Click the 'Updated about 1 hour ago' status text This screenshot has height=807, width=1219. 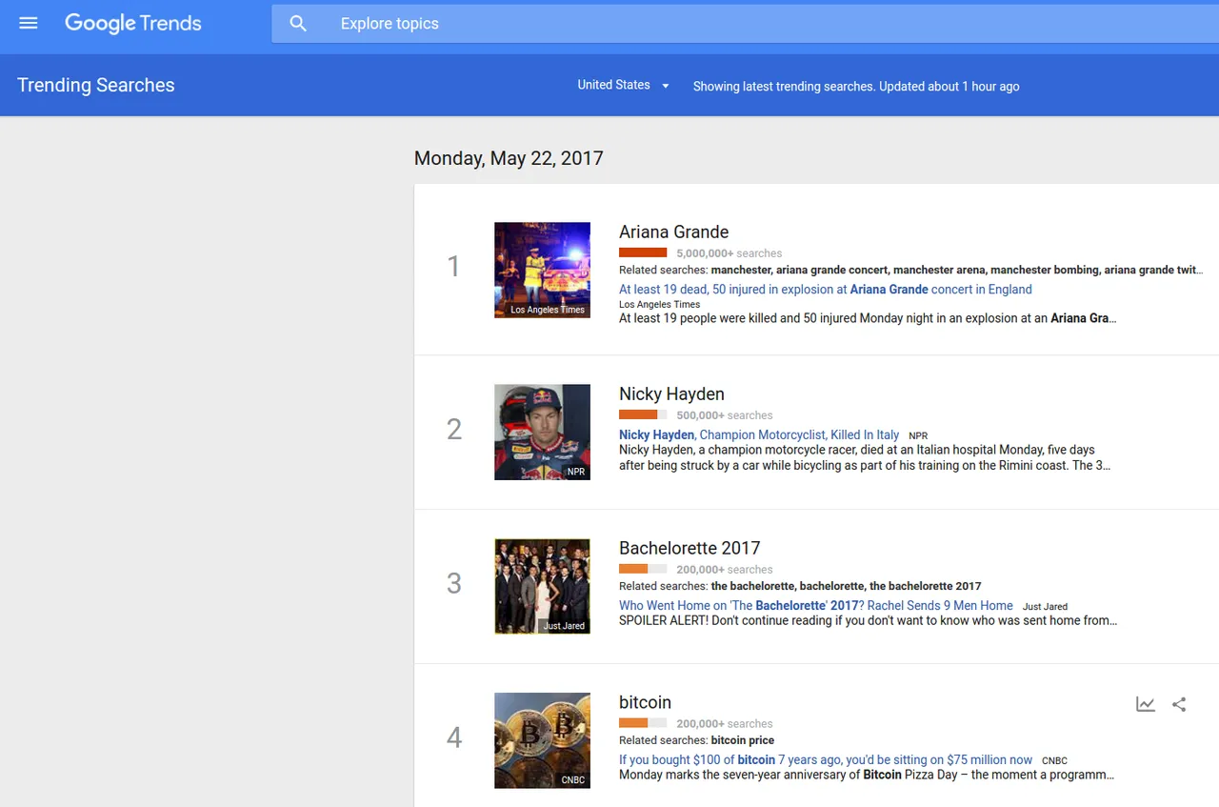click(949, 86)
